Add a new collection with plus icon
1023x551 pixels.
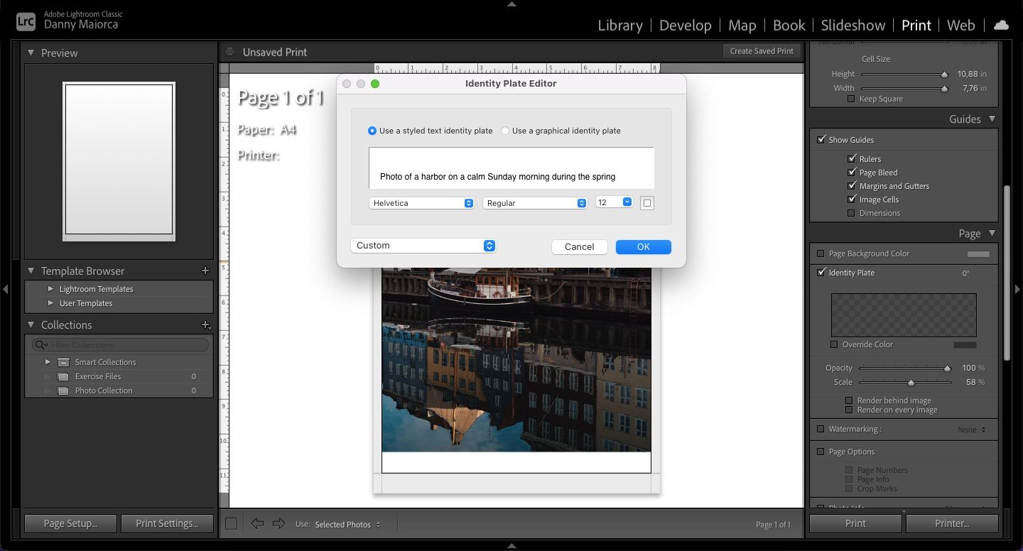tap(206, 324)
